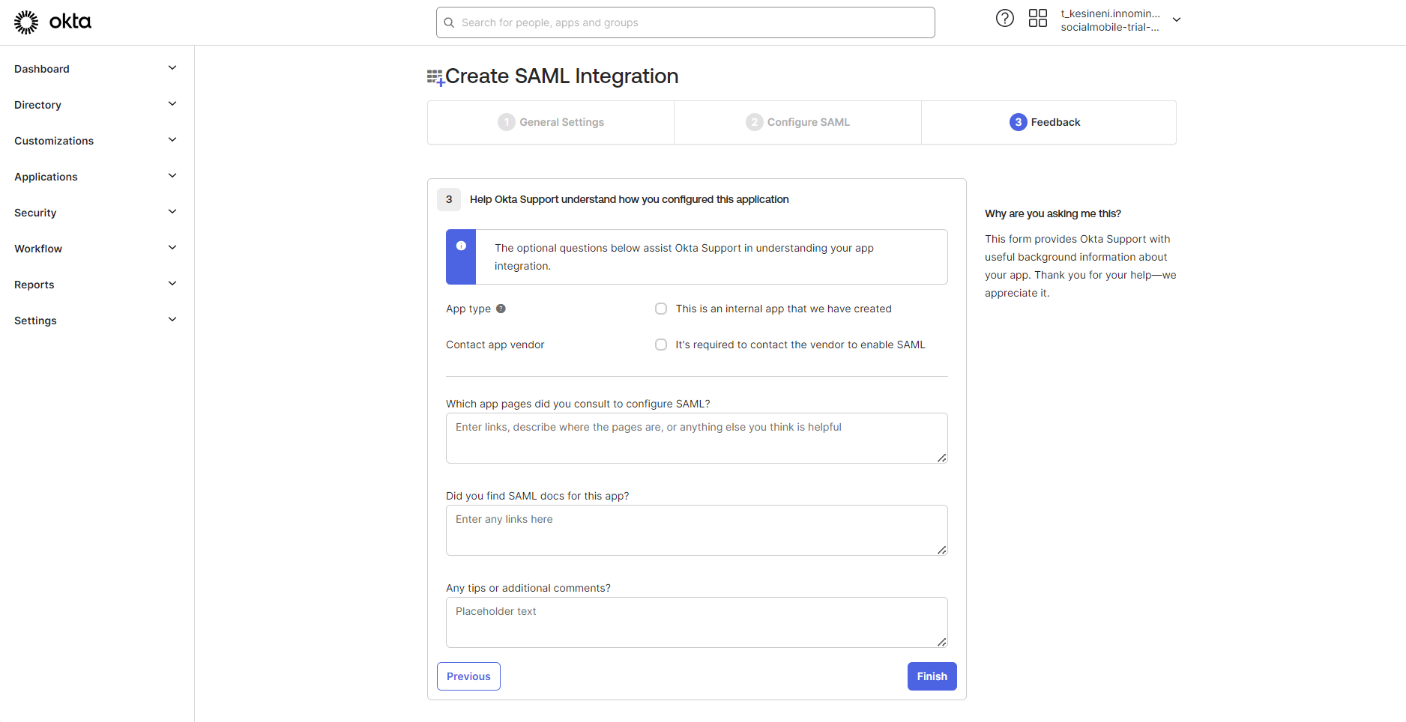This screenshot has height=722, width=1406.
Task: Switch to the Configure SAML step tab
Action: click(x=798, y=122)
